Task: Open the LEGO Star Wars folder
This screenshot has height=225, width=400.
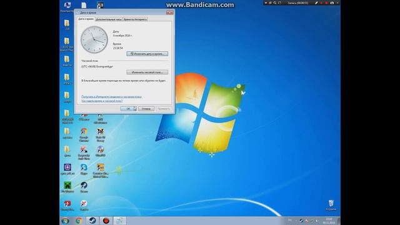Action: tap(67, 44)
